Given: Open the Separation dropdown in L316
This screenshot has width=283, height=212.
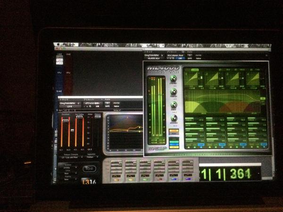Looking at the screenshot, I should pos(92,157).
